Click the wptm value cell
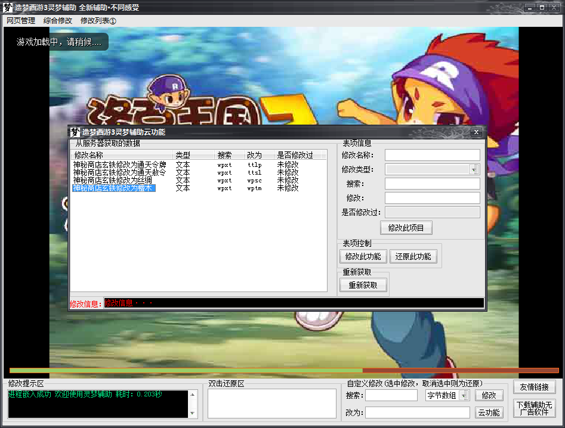Screen dimensions: 565x428 [x=255, y=188]
